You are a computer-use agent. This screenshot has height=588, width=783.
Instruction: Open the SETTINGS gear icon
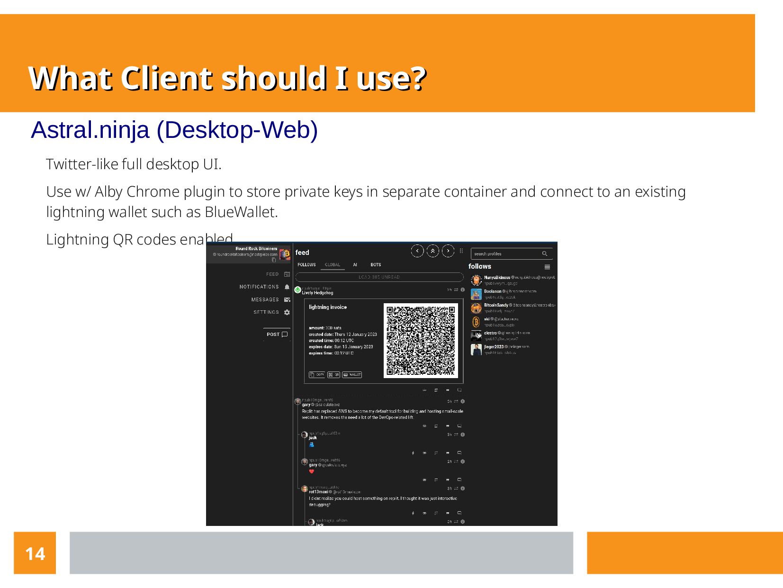coord(287,312)
